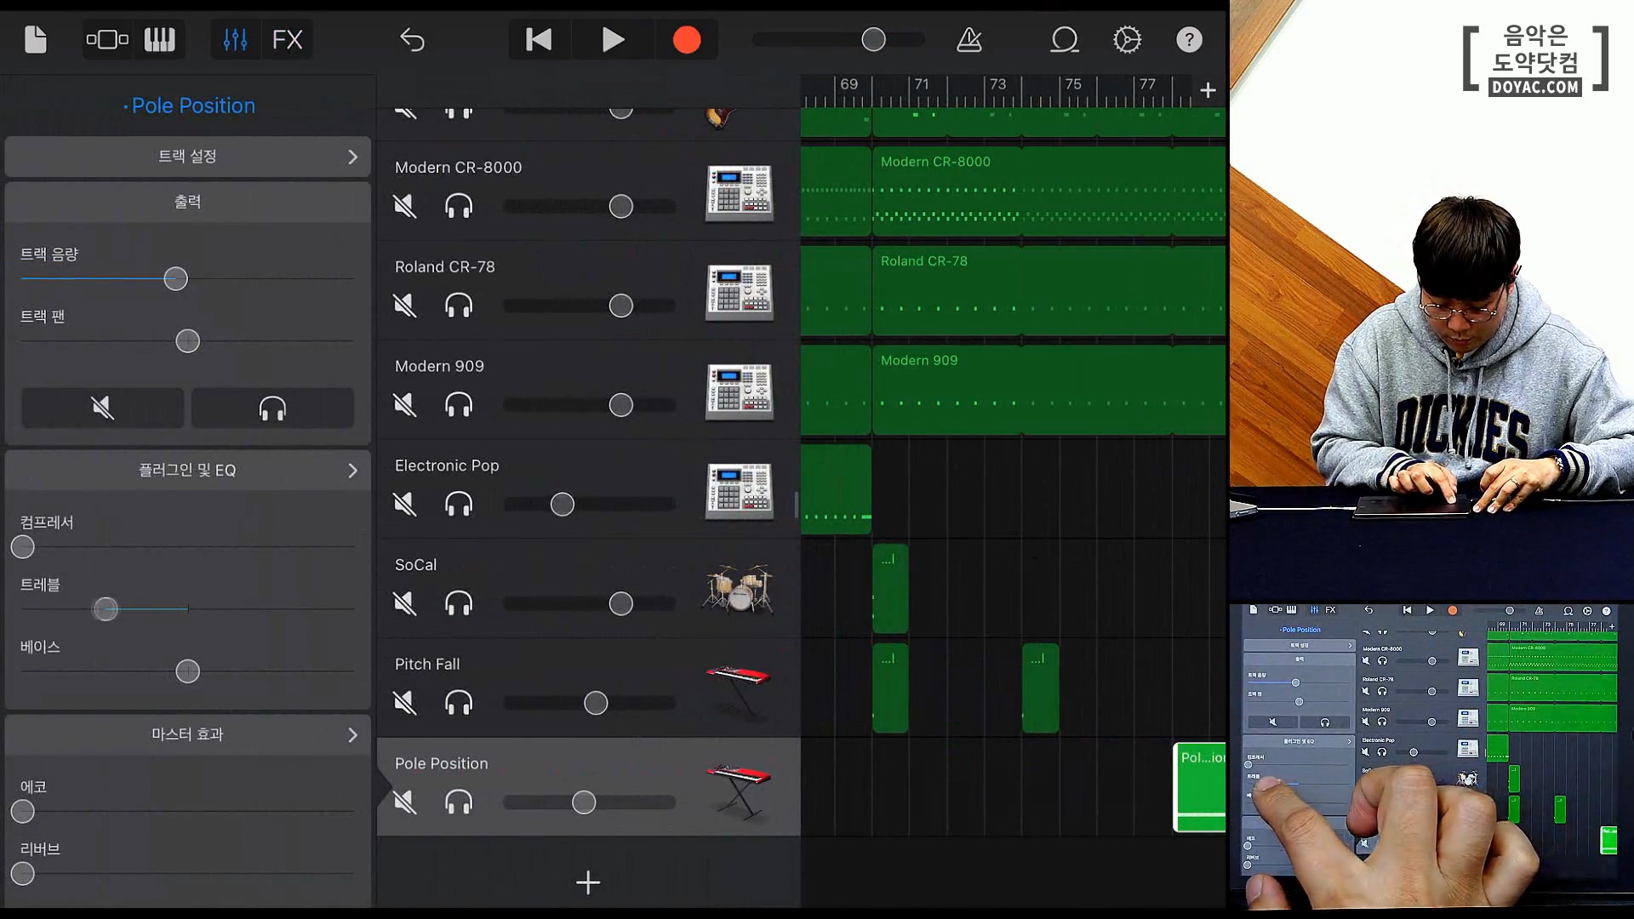The width and height of the screenshot is (1634, 919).
Task: Solo the Modern CR-8000 track
Action: point(459,206)
